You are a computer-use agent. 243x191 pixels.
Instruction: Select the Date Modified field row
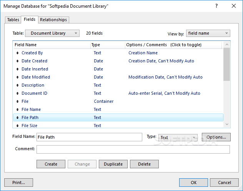click(x=118, y=77)
